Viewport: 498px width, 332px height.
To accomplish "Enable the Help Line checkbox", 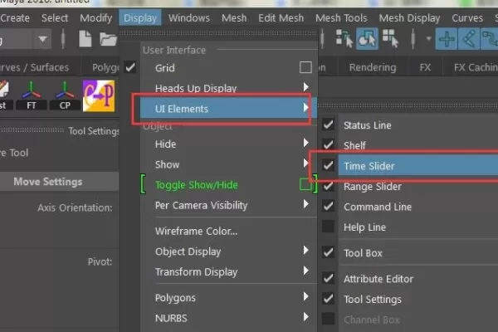I will 329,227.
